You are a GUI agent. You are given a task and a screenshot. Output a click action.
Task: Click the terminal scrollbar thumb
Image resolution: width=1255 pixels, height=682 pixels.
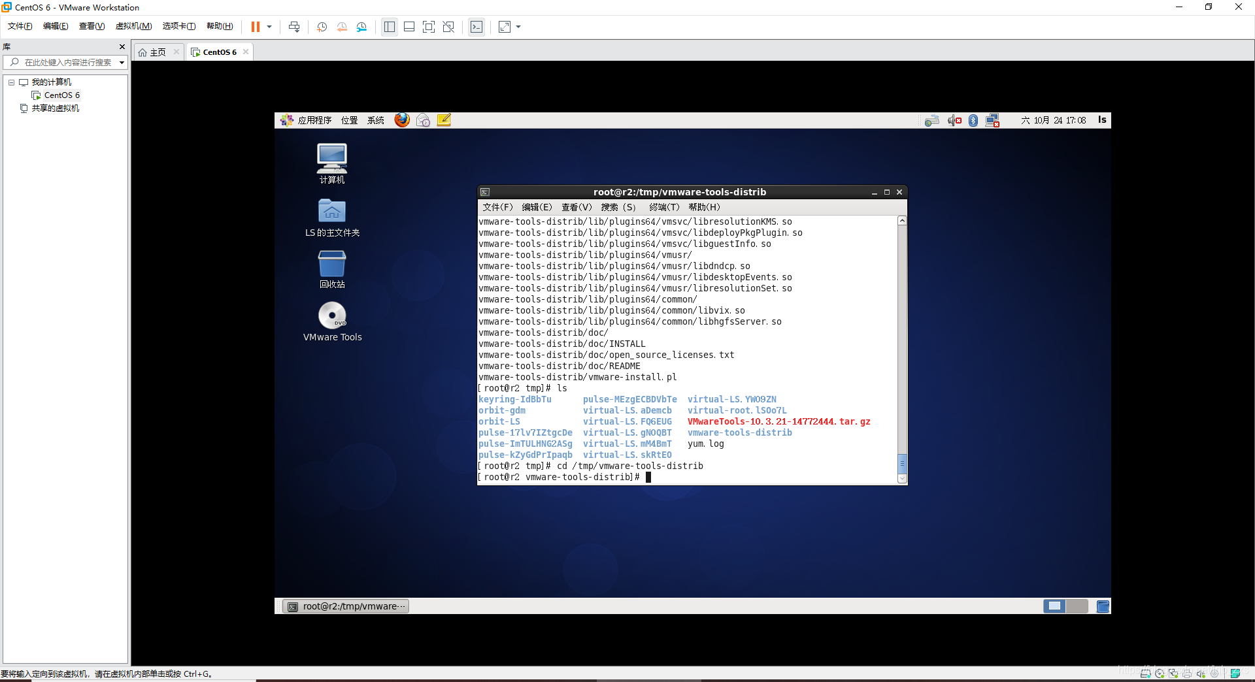(x=902, y=463)
